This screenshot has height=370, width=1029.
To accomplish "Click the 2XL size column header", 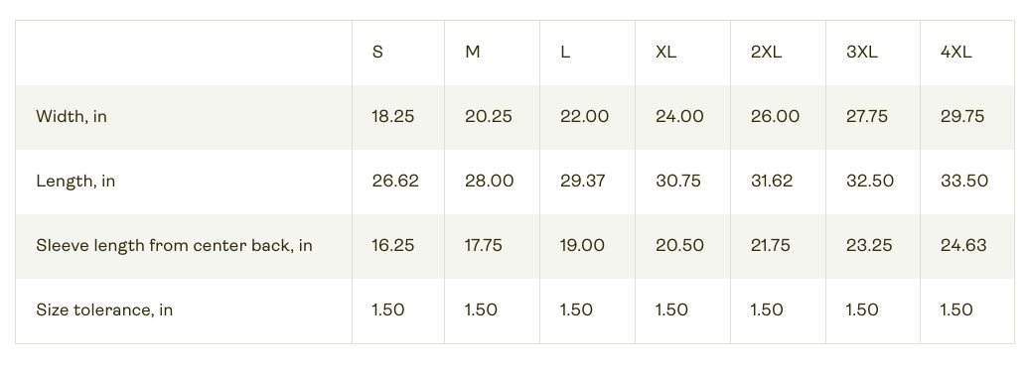I will click(x=766, y=53).
